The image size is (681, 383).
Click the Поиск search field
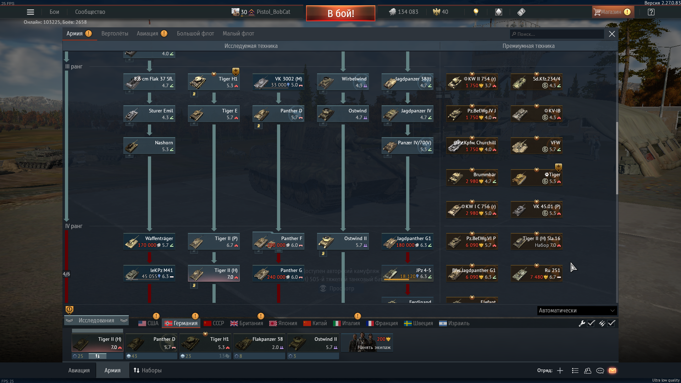point(557,34)
